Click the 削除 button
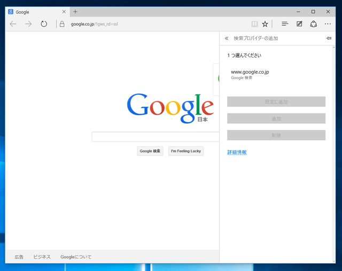Image resolution: width=342 pixels, height=271 pixels. [276, 135]
